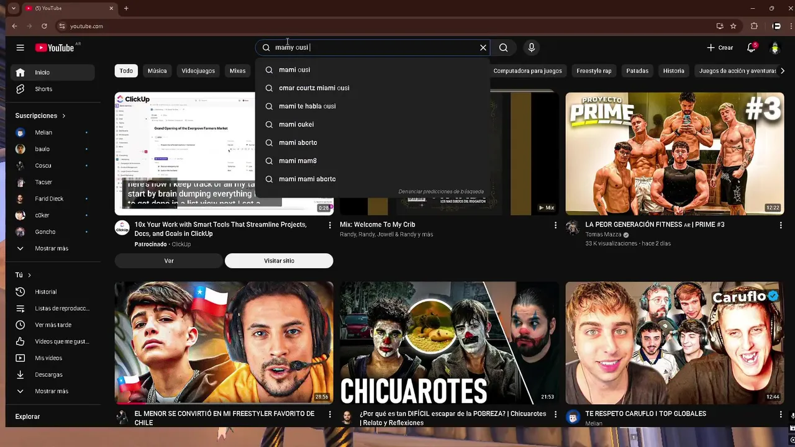
Task: Choose suggestion 'mami ousi'
Action: (372, 70)
